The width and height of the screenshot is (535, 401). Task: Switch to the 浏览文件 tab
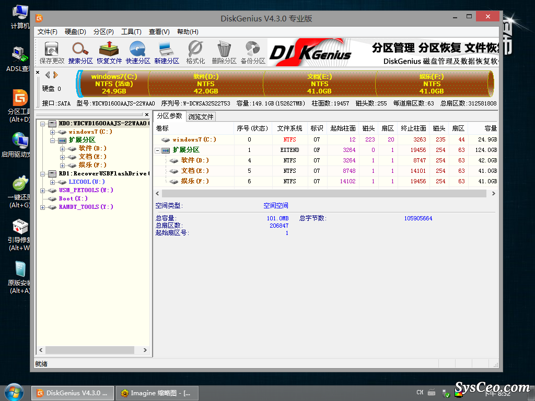[x=201, y=116]
